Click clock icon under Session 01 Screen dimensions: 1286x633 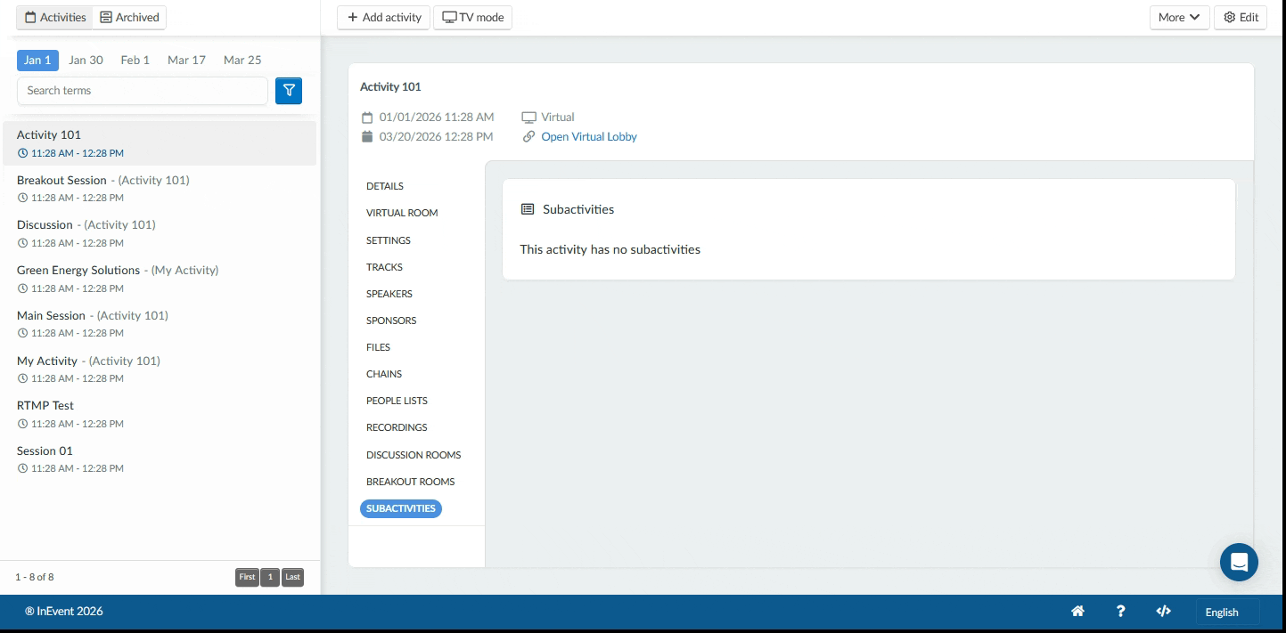(22, 468)
